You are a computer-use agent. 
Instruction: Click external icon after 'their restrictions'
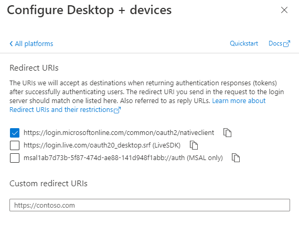pos(118,110)
